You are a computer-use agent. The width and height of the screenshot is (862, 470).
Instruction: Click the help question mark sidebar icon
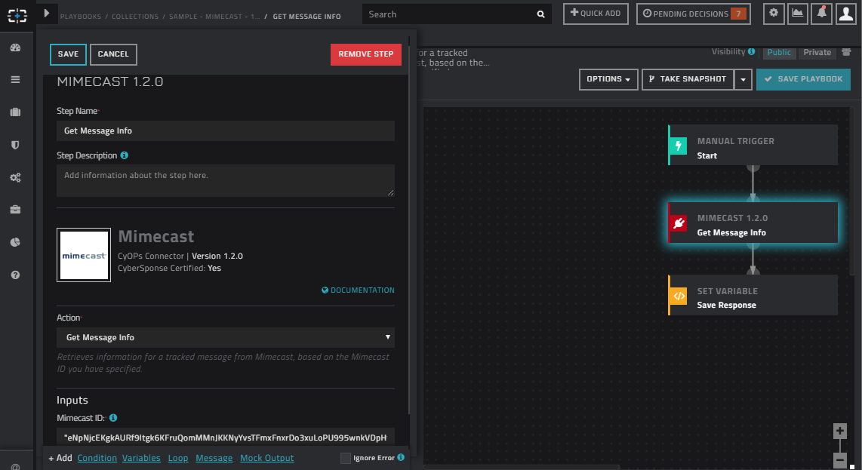click(15, 275)
